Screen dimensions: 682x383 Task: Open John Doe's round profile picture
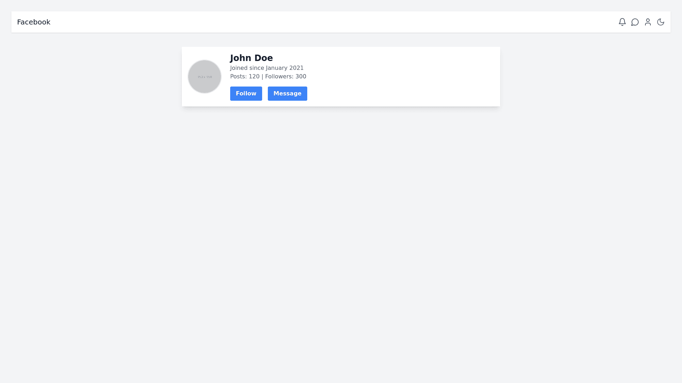click(x=205, y=77)
